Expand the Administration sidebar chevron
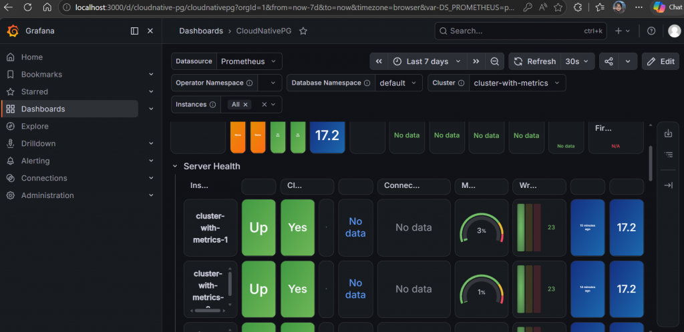 click(151, 195)
